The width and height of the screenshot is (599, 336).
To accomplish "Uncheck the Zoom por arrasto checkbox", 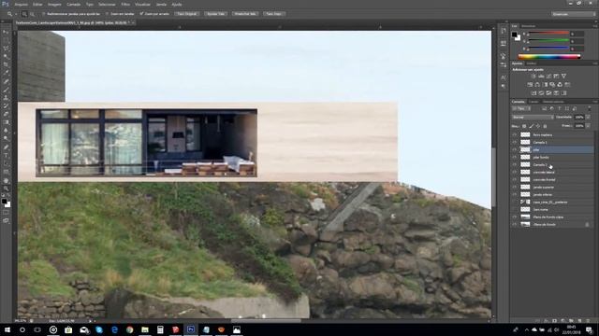I will [x=141, y=14].
